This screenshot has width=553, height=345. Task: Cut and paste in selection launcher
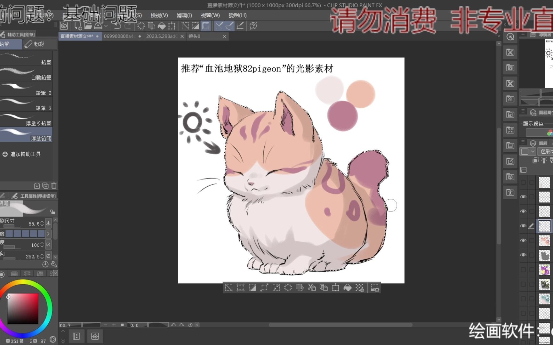pos(312,288)
